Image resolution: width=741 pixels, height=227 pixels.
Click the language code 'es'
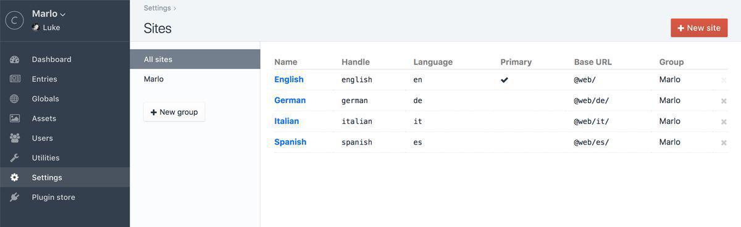(x=418, y=142)
